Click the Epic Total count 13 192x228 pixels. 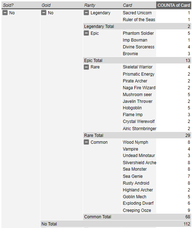(187, 60)
